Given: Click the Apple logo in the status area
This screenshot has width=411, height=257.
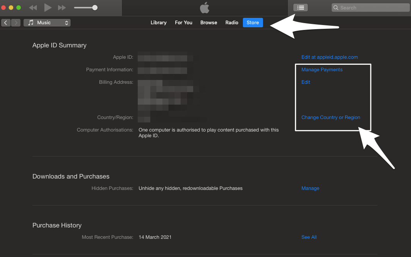Looking at the screenshot, I should click(x=205, y=8).
